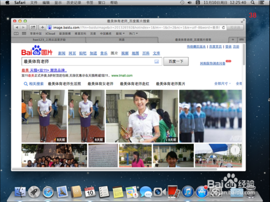Open Calendar app in the Dock
The height and width of the screenshot is (202, 270).
point(90,192)
